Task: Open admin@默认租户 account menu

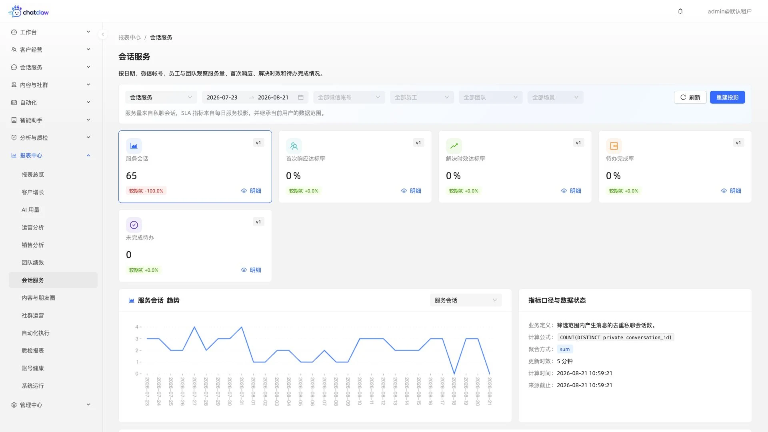Action: 730,11
